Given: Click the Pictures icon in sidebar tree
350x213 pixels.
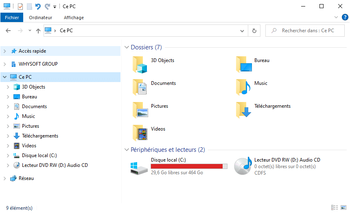Looking at the screenshot, I should (x=17, y=126).
